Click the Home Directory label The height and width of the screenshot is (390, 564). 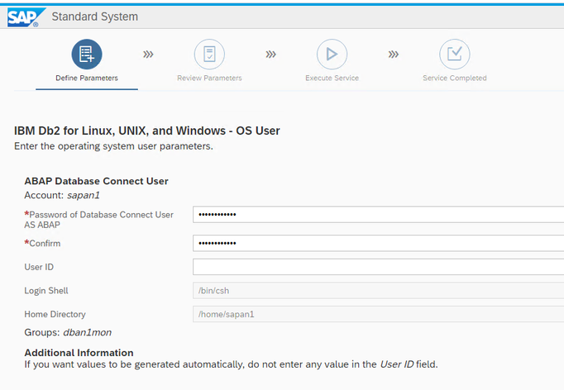tap(55, 314)
